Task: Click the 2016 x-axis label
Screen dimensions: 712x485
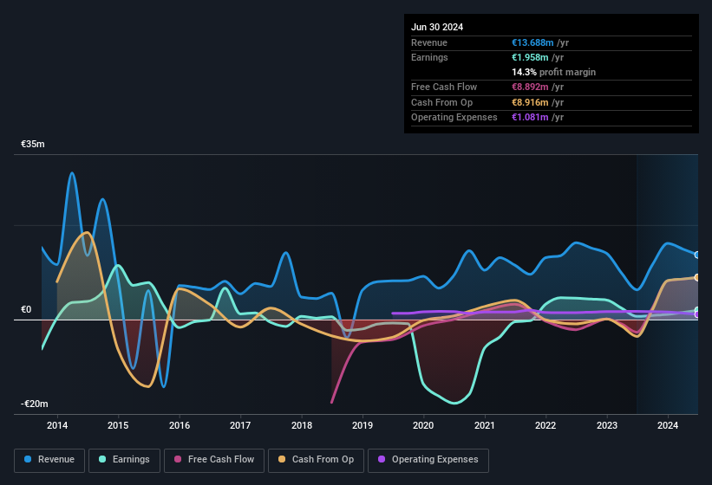Action: (x=180, y=425)
